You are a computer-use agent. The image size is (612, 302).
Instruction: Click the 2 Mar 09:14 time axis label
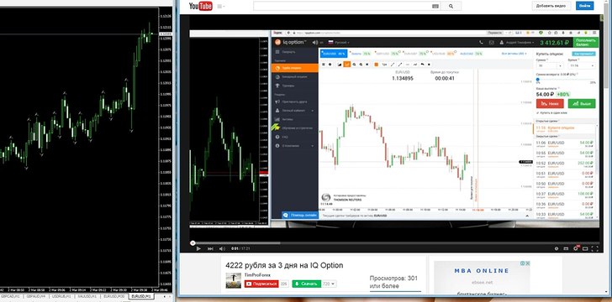(78, 290)
